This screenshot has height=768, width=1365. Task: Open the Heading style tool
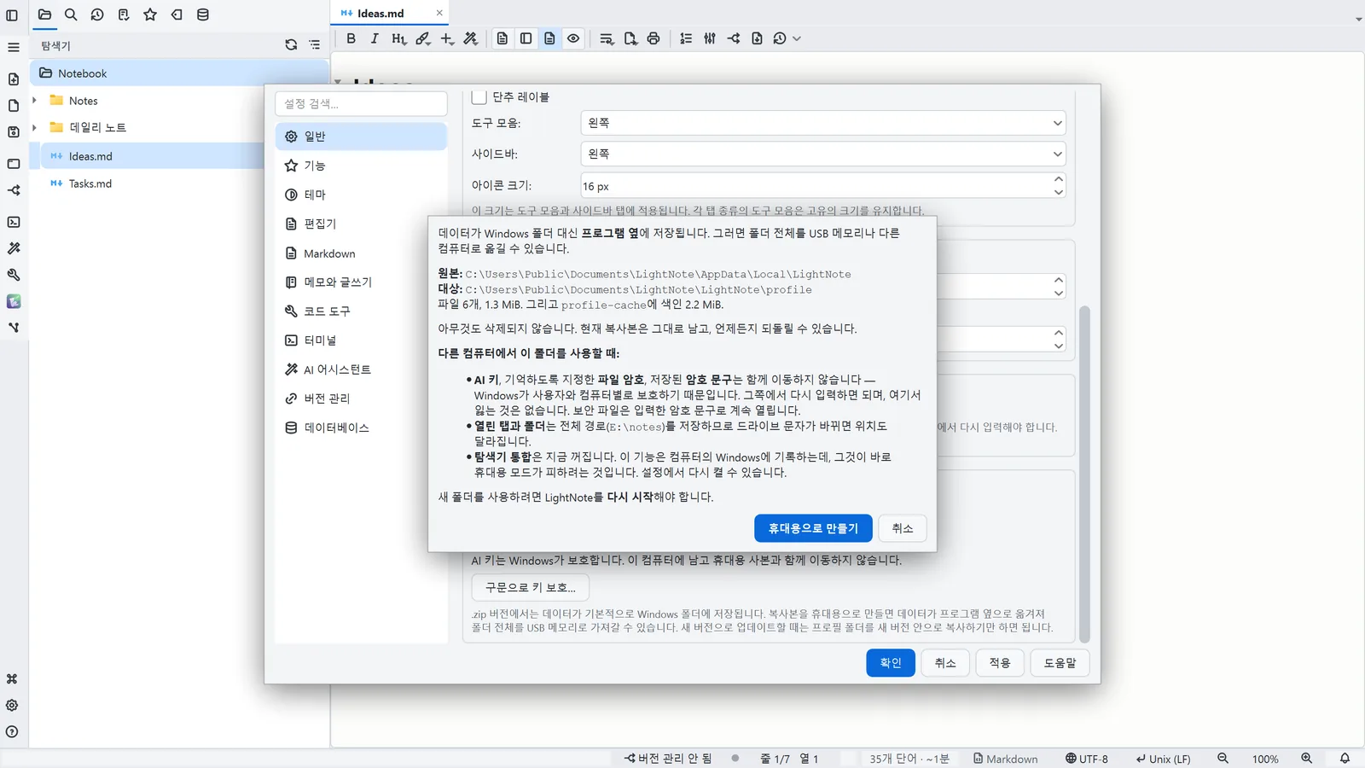pos(398,38)
